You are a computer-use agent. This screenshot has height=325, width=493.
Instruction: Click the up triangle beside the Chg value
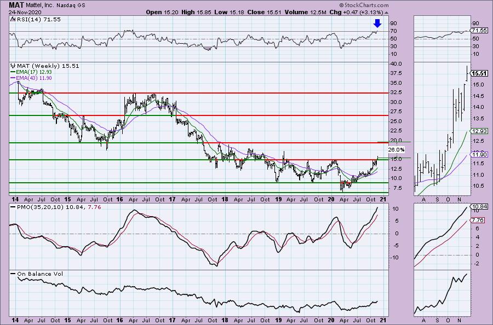(386, 13)
